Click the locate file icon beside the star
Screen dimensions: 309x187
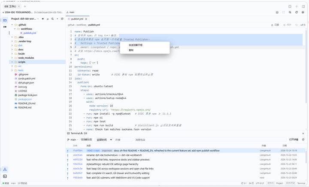pos(48,19)
